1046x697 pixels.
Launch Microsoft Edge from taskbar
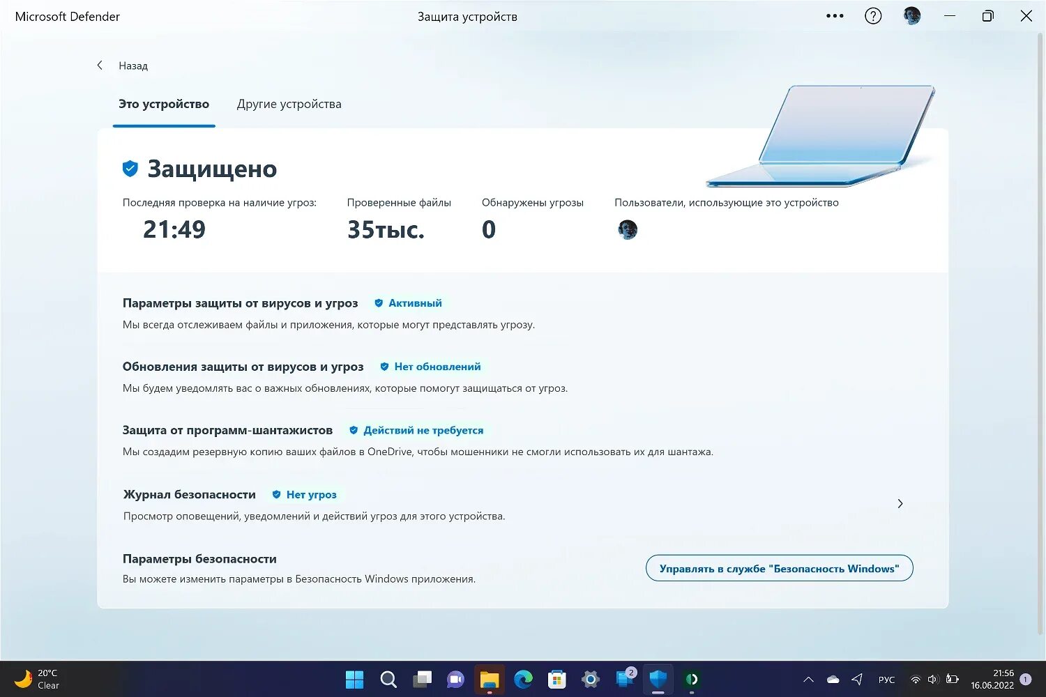coord(523,680)
